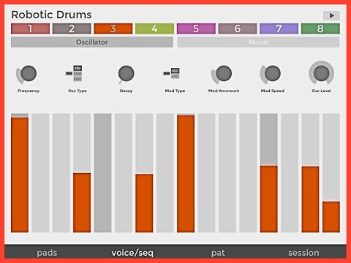Toggle sequencer step 13 bar

tap(269, 172)
